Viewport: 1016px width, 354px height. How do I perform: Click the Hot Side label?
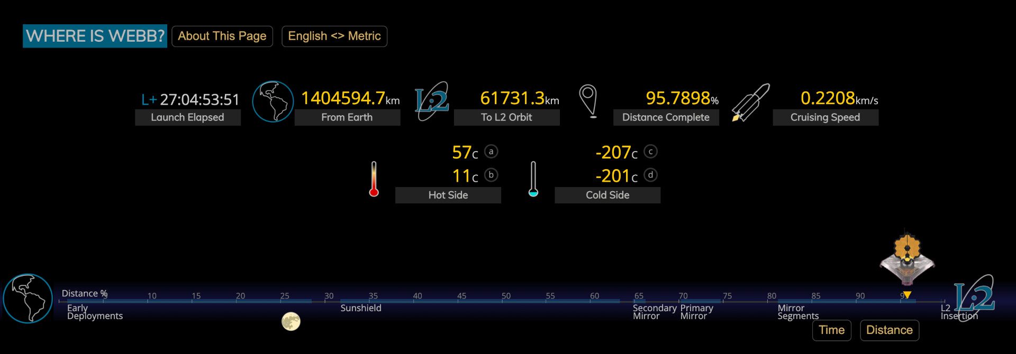tap(448, 195)
